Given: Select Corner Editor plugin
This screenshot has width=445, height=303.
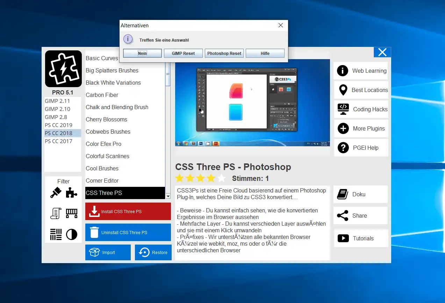Looking at the screenshot, I should [125, 181].
